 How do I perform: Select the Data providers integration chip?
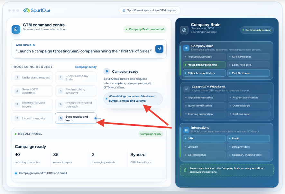pyautogui.click(x=248, y=147)
